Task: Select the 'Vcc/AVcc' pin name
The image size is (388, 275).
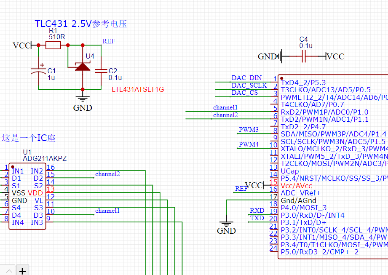Action: click(x=296, y=186)
